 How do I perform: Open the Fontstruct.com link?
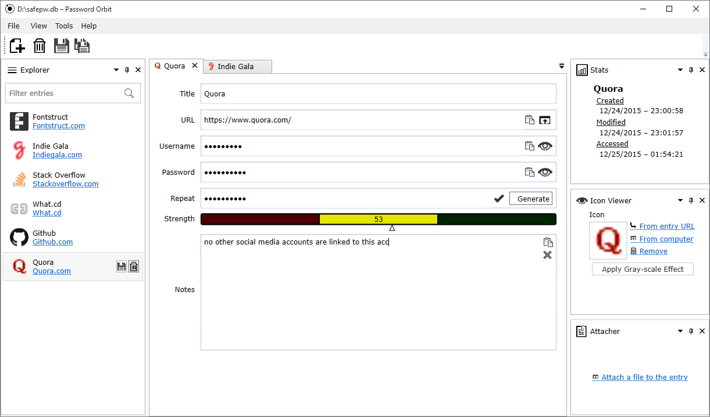[59, 126]
